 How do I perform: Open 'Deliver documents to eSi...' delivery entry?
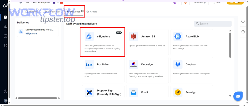click(x=38, y=32)
